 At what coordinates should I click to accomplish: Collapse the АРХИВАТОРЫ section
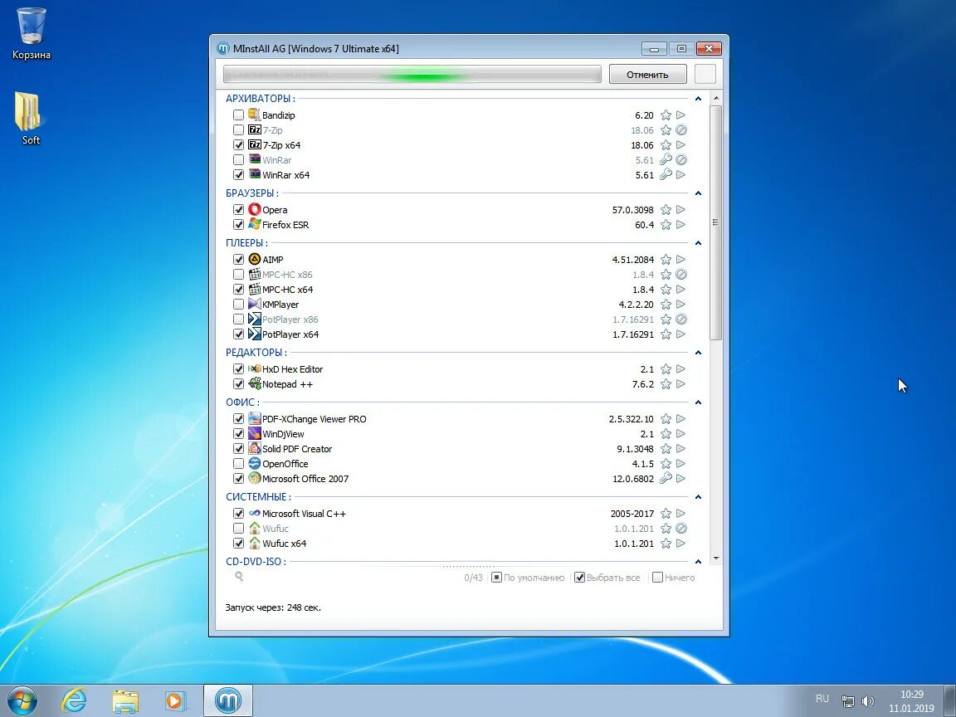pyautogui.click(x=698, y=99)
